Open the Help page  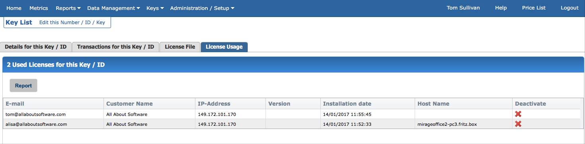(x=501, y=8)
